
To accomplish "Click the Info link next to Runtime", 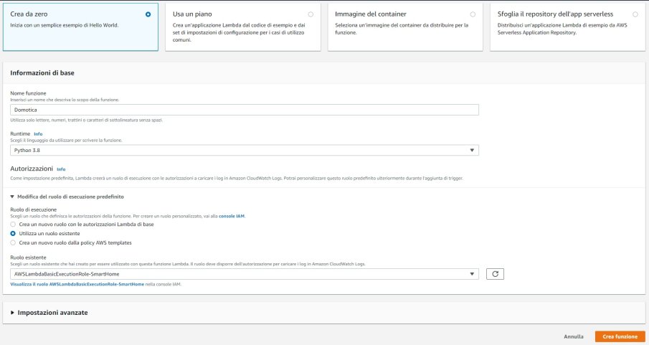I will 38,134.
